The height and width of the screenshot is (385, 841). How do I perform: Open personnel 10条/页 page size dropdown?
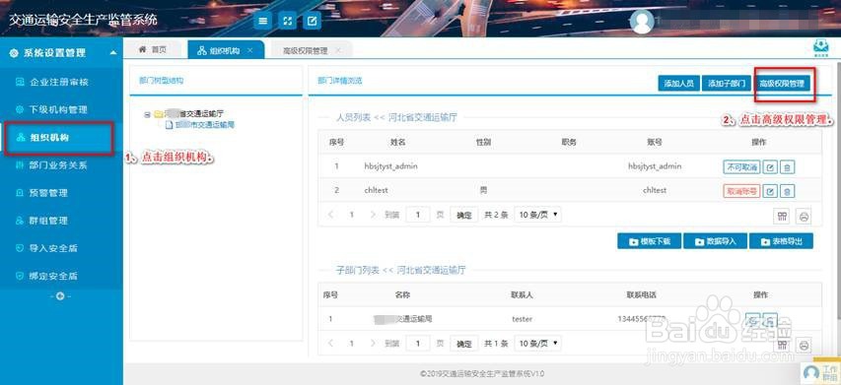pyautogui.click(x=538, y=215)
